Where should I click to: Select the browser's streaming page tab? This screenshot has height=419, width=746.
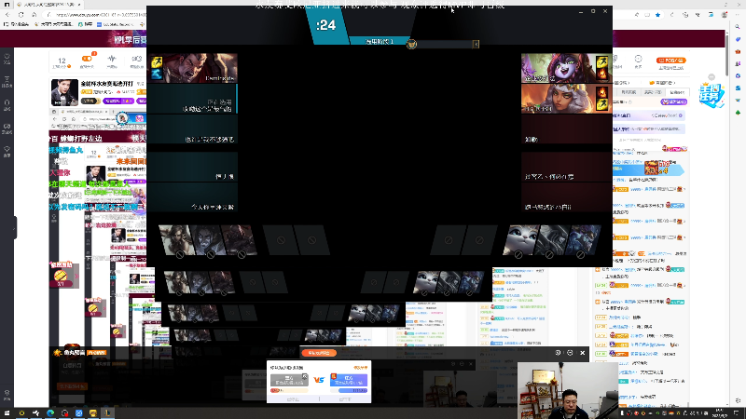pos(48,5)
